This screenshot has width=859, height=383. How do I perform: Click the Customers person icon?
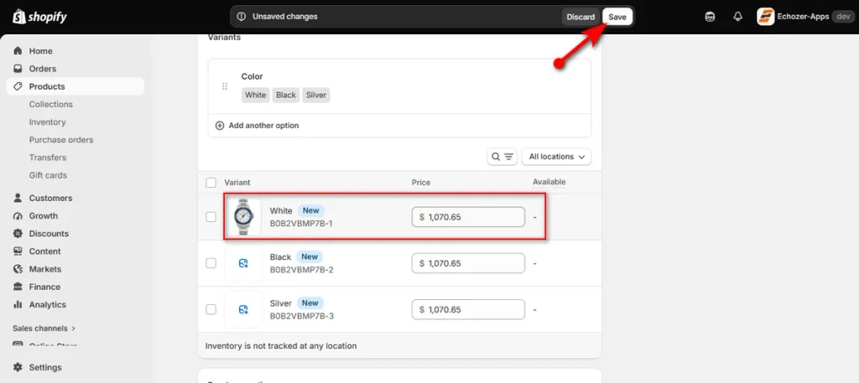point(18,198)
